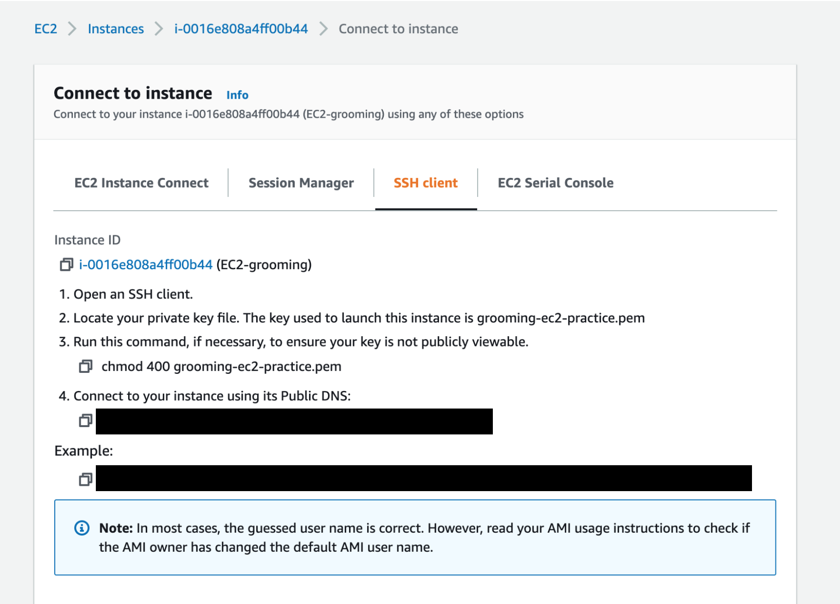Open instance ID link under Instance ID
Image resolution: width=840 pixels, height=604 pixels.
[x=146, y=264]
